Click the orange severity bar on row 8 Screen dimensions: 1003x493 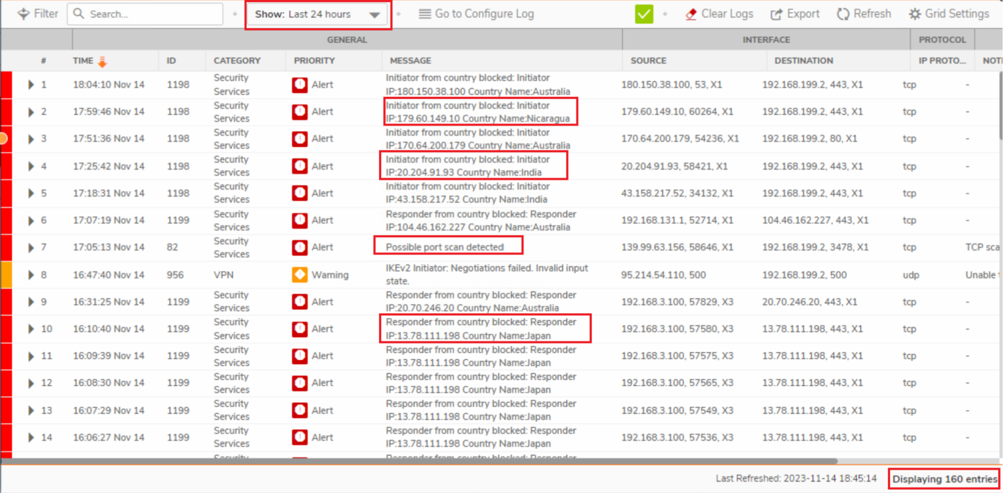tap(6, 275)
